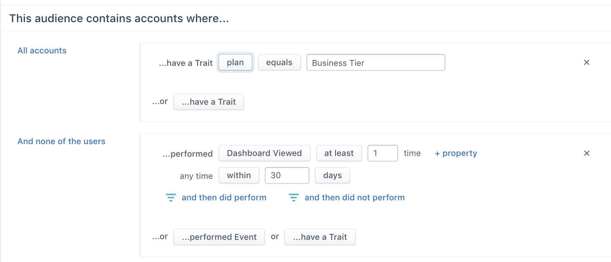The image size is (611, 262).
Task: Open the 'Dashboard Viewed' event selector
Action: click(264, 153)
